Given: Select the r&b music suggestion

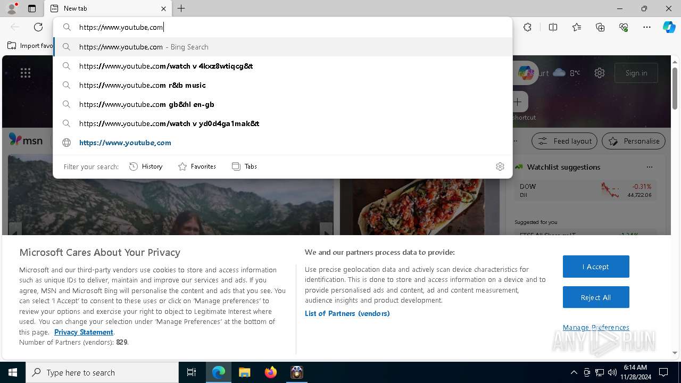Looking at the screenshot, I should [283, 85].
